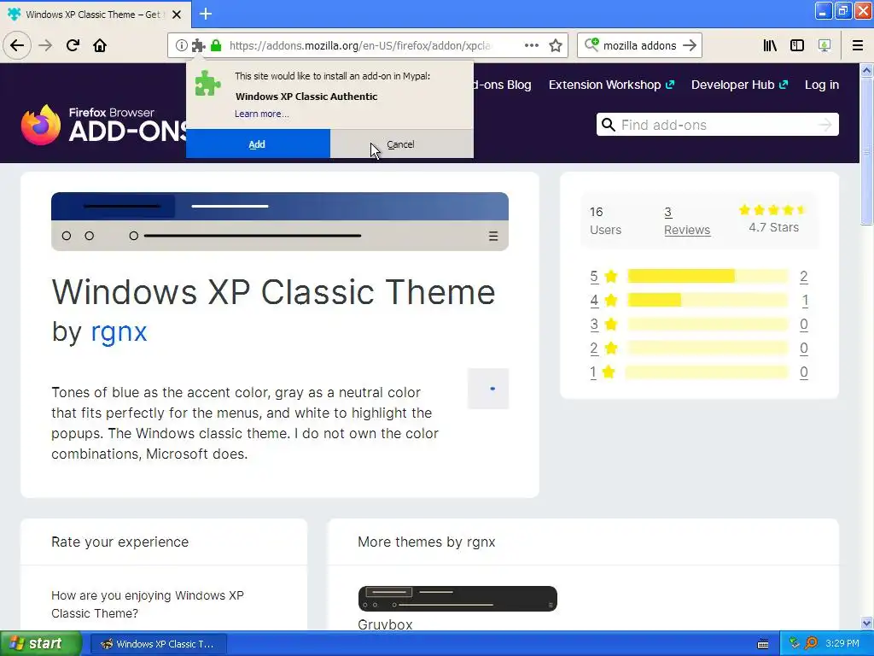Click the Gruvbox theme name

point(385,624)
